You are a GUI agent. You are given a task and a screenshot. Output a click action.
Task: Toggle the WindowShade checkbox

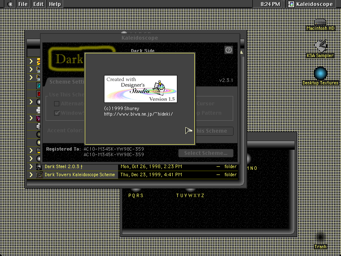pos(57,113)
